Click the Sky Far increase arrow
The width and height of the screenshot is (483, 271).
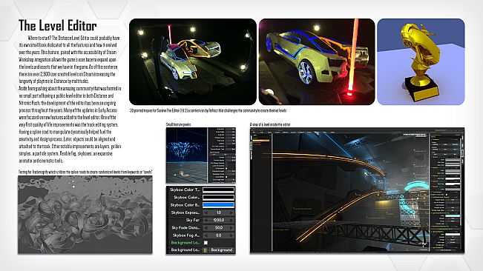coord(231,221)
